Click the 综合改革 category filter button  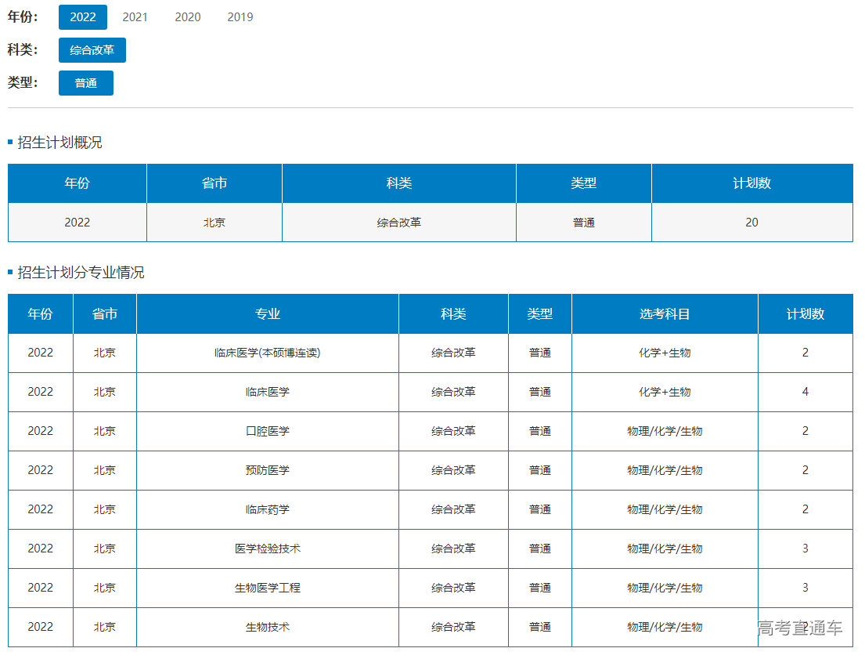[92, 50]
